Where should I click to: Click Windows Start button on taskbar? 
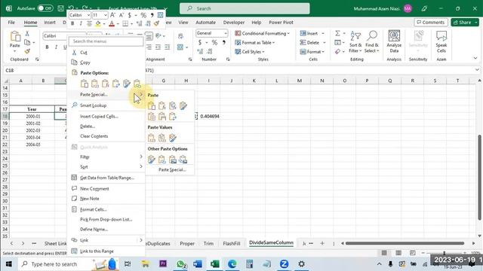8,264
